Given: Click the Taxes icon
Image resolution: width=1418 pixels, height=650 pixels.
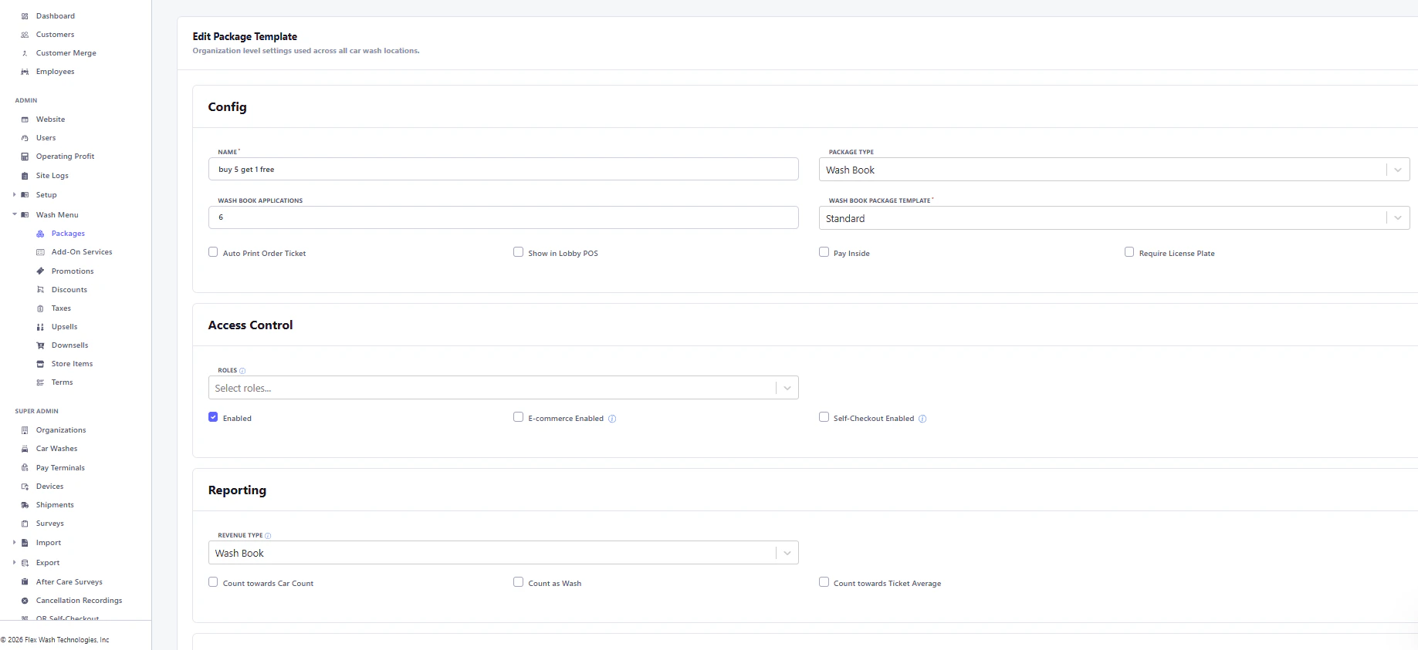Looking at the screenshot, I should pyautogui.click(x=40, y=308).
